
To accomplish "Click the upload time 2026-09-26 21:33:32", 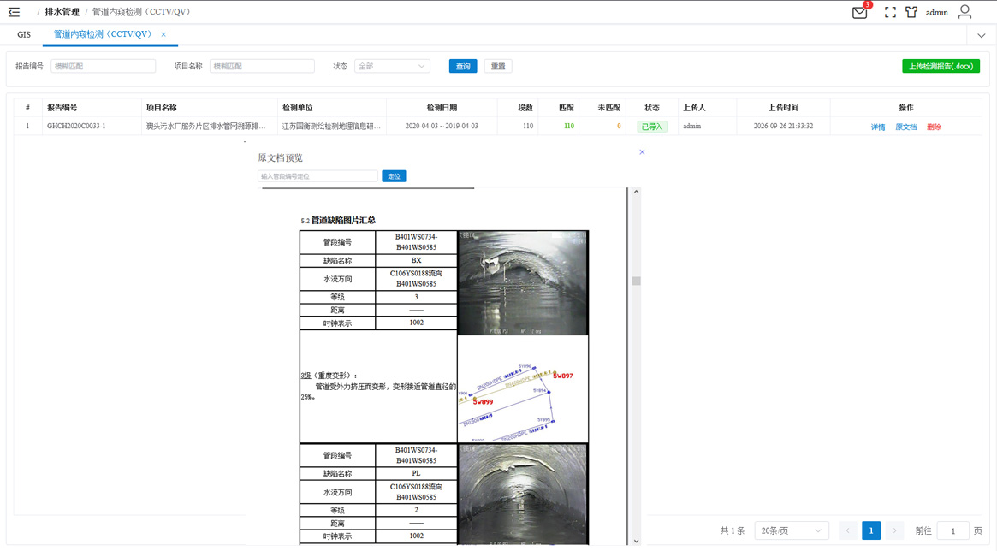I will click(x=783, y=126).
